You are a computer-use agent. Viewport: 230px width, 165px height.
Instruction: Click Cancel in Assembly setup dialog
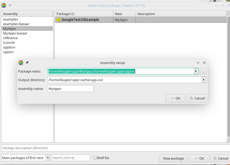click(197, 98)
